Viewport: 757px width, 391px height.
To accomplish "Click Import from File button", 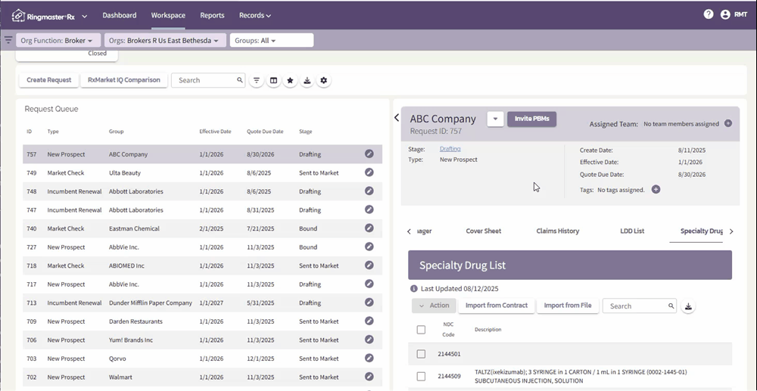I will click(568, 306).
